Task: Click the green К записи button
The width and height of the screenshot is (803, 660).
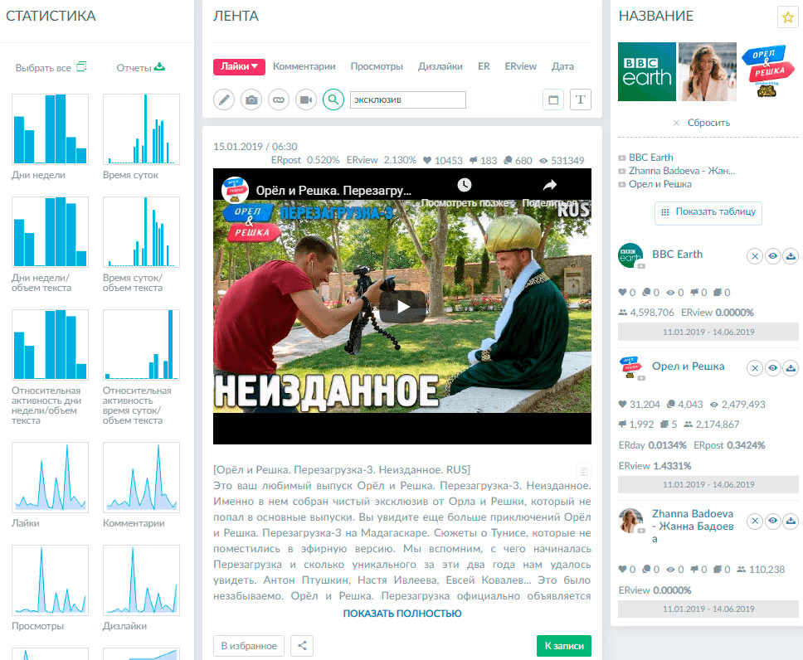Action: coord(563,646)
